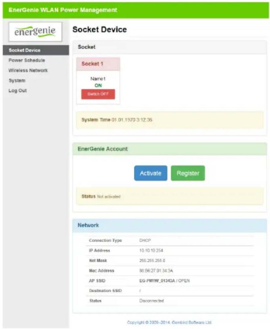Click the Gembird Software copyright text
This screenshot has height=329, width=270.
pos(169,322)
